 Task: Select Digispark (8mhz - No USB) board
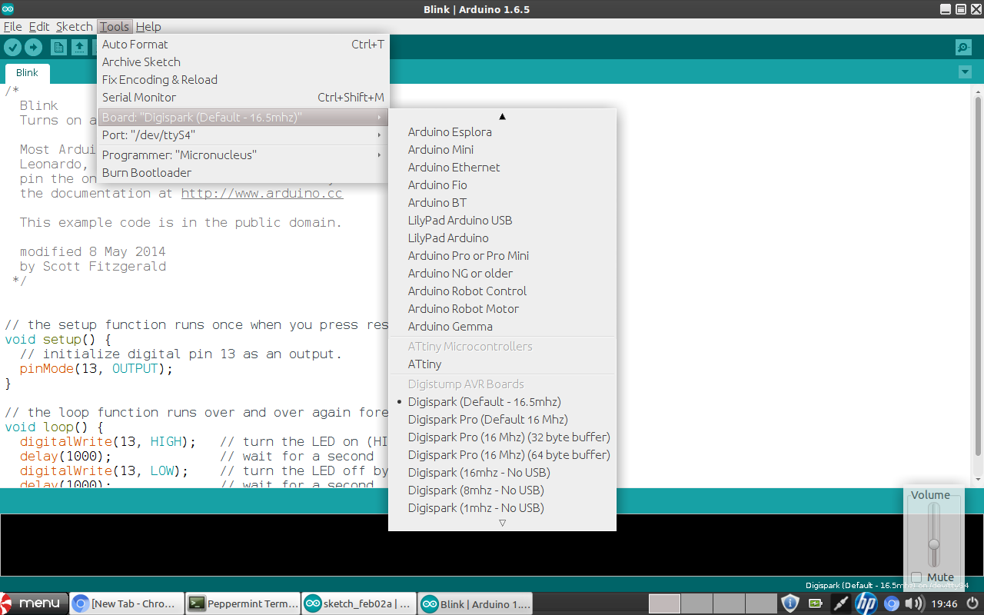coord(503,490)
